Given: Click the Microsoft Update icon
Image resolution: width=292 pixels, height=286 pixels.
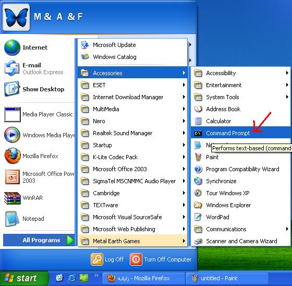Looking at the screenshot, I should point(85,45).
